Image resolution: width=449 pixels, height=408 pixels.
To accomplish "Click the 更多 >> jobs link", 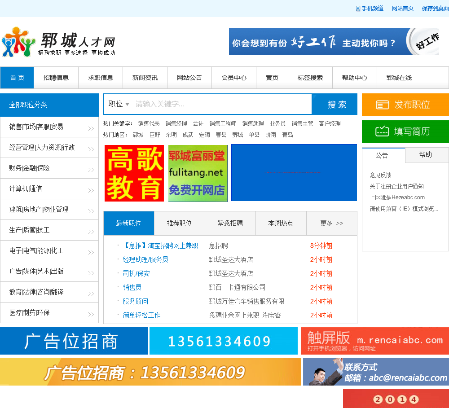I will point(332,224).
